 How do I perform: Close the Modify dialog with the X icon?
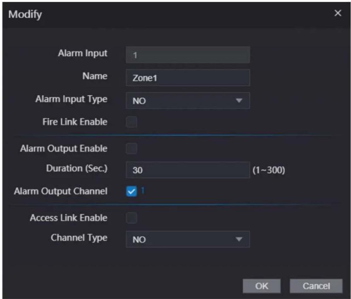(337, 13)
